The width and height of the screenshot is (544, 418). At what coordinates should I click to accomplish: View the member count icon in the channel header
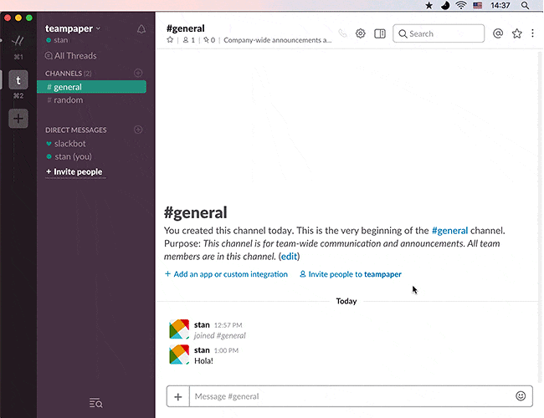pos(186,40)
